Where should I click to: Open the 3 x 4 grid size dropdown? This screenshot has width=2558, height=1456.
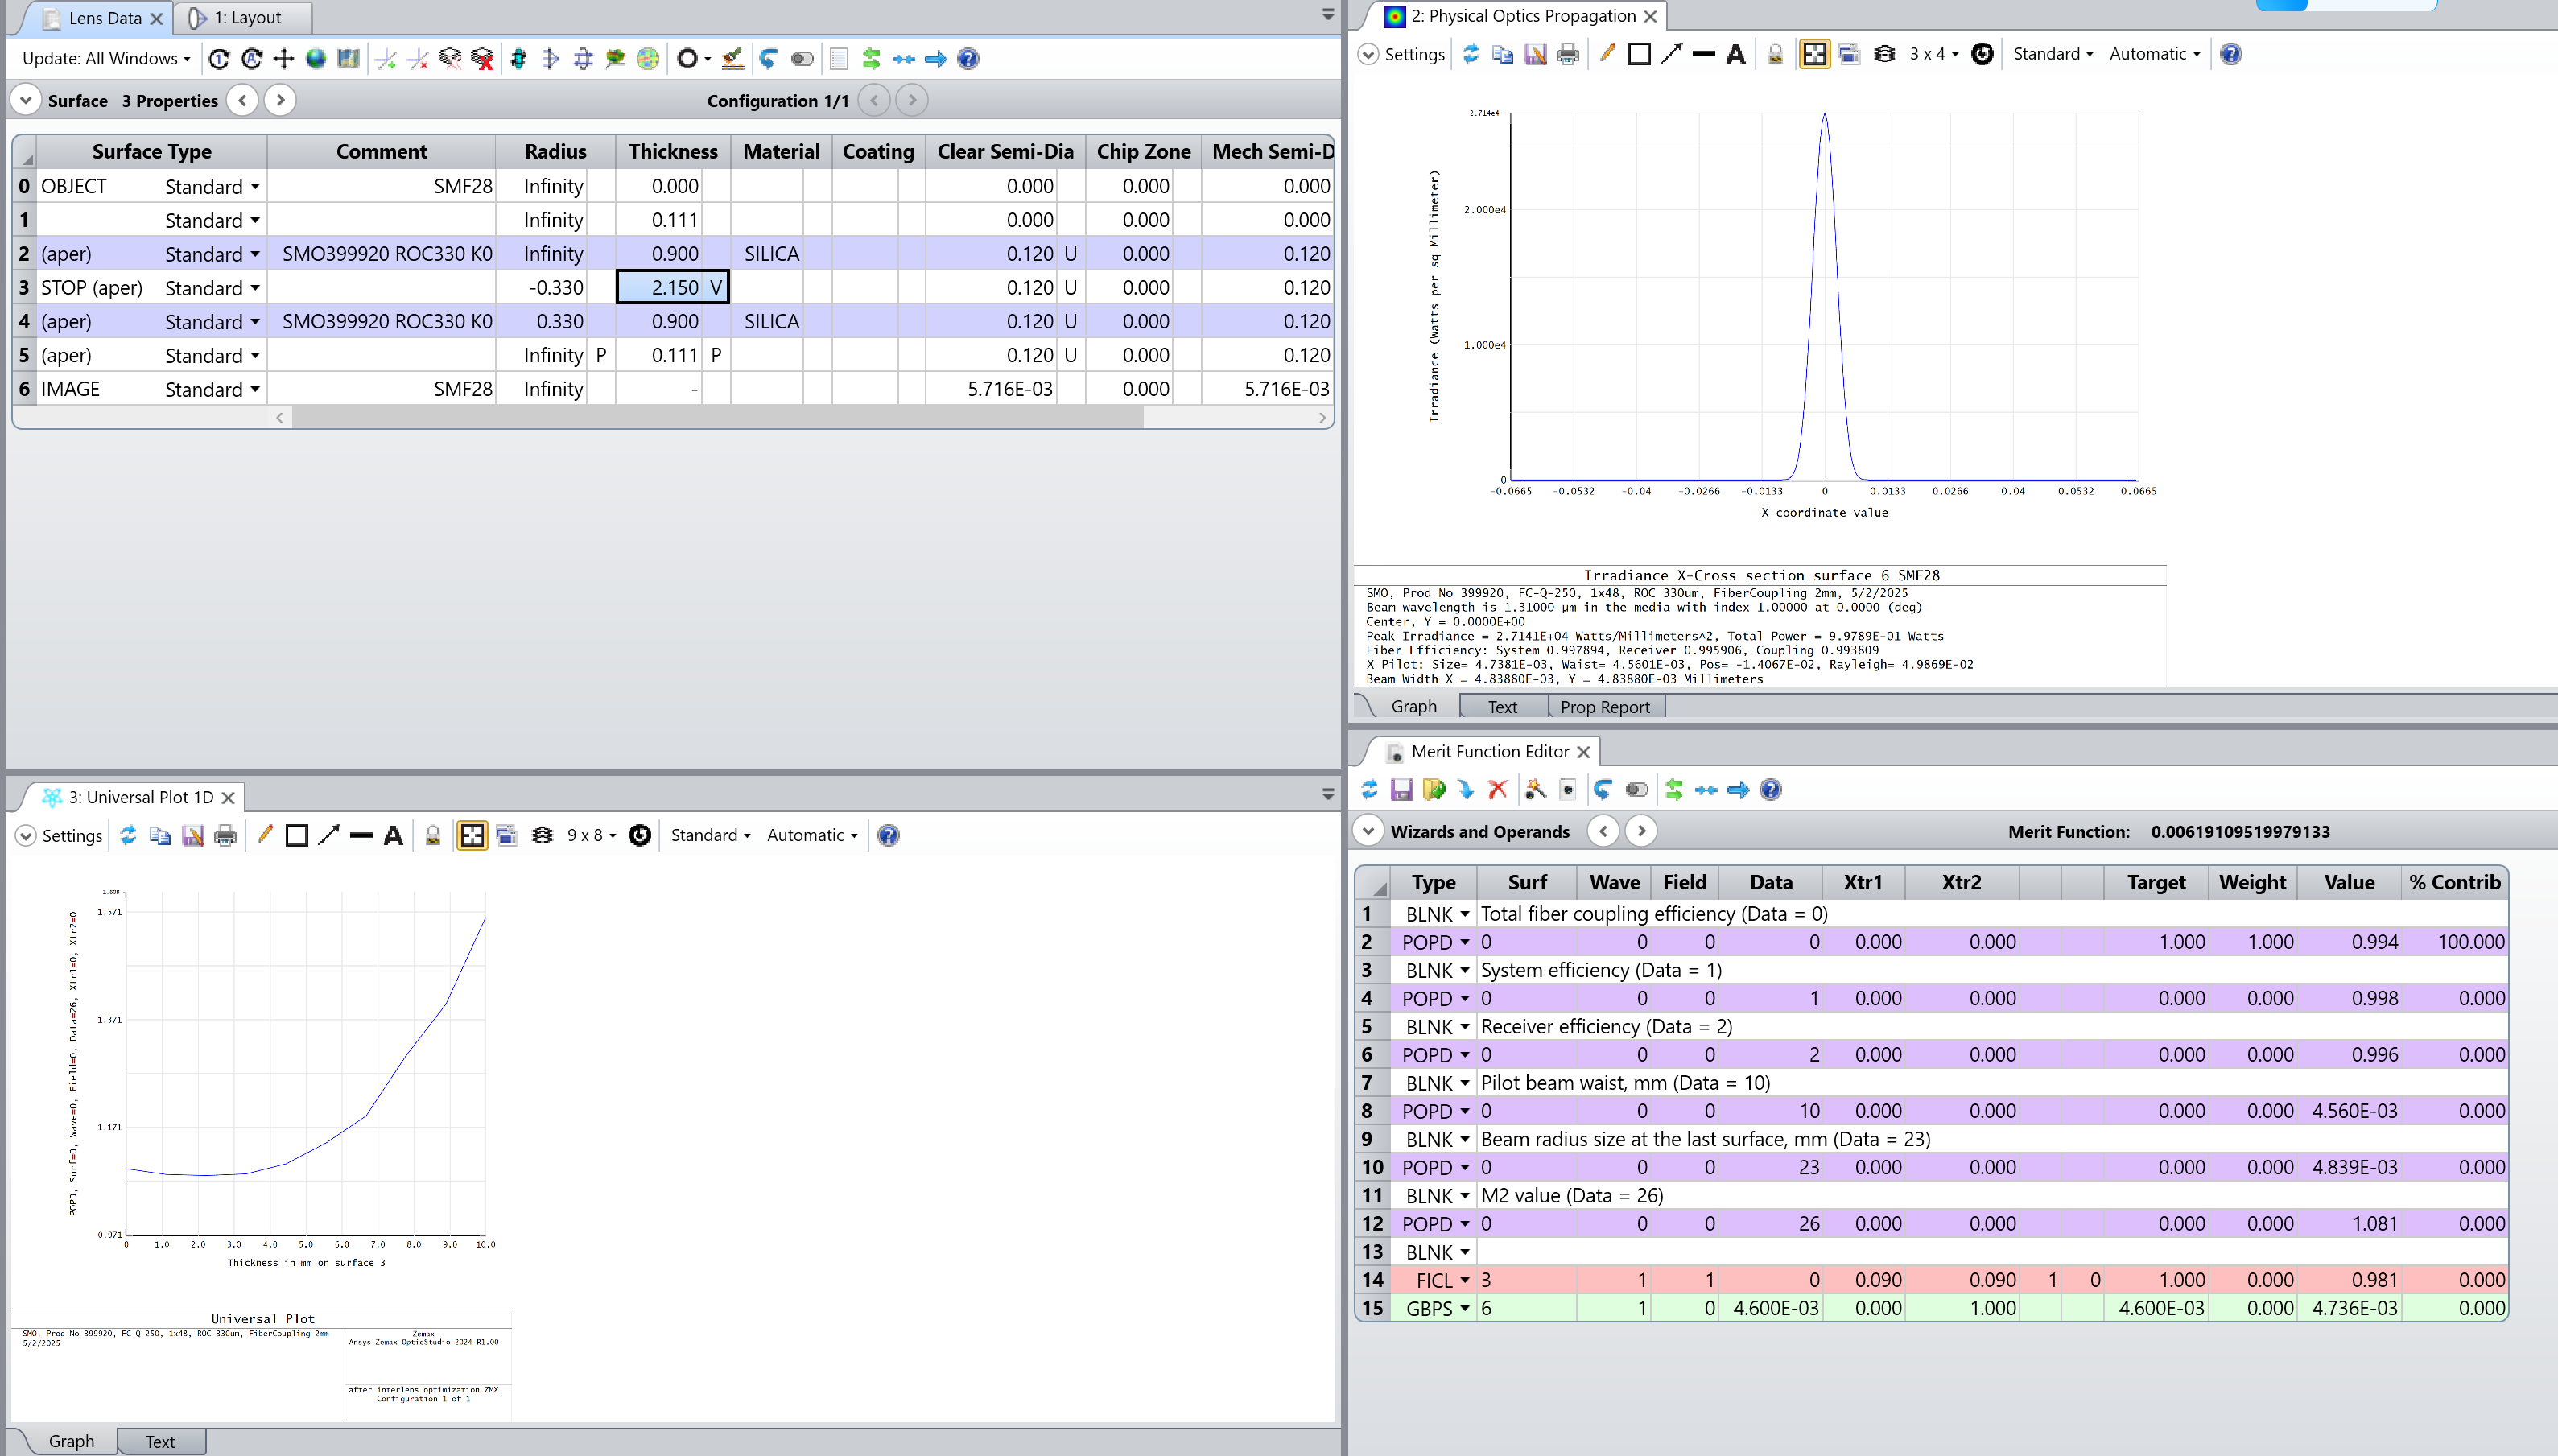click(1933, 54)
